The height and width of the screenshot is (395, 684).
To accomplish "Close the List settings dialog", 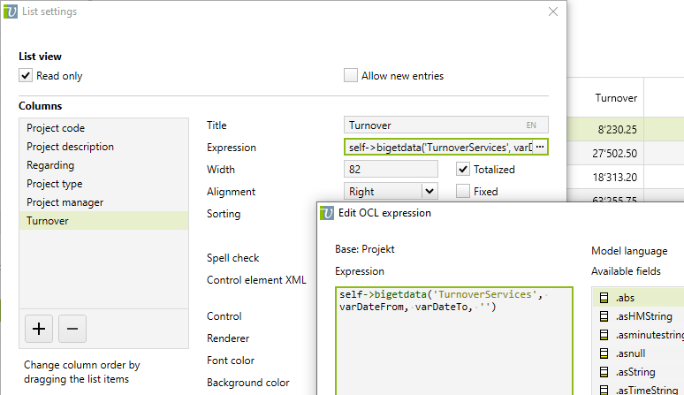I will 553,11.
